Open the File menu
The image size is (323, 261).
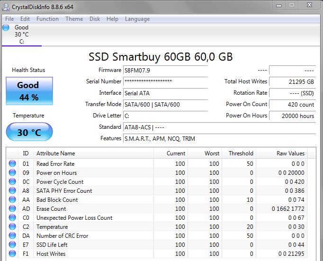[9, 19]
